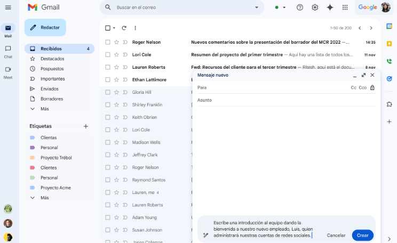Open the Help question mark icon
This screenshot has width=397, height=243.
pyautogui.click(x=300, y=7)
